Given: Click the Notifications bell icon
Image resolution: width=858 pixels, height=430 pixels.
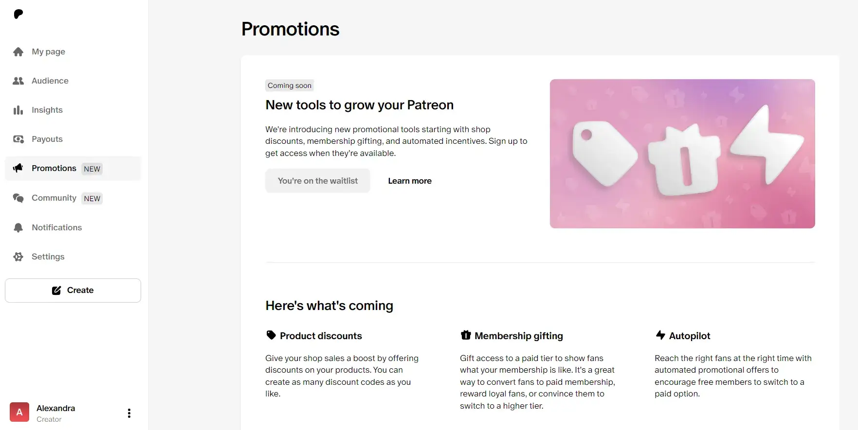Looking at the screenshot, I should [18, 227].
